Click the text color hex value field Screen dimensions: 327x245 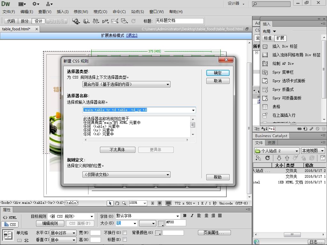pyautogui.click(x=175, y=223)
